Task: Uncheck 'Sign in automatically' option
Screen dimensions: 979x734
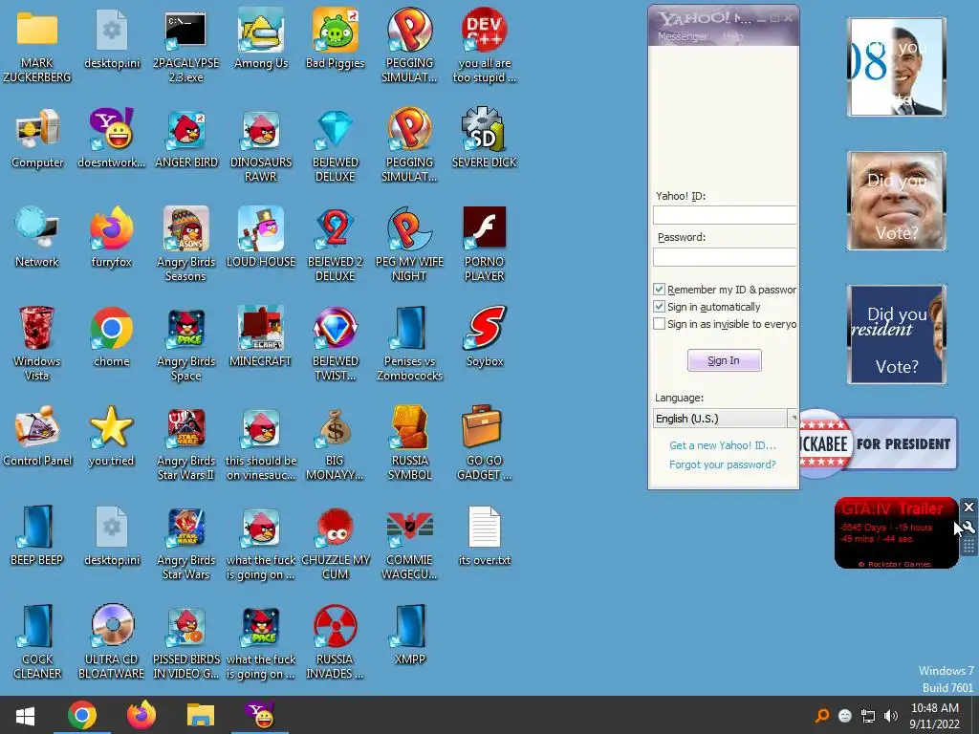Action: click(659, 307)
